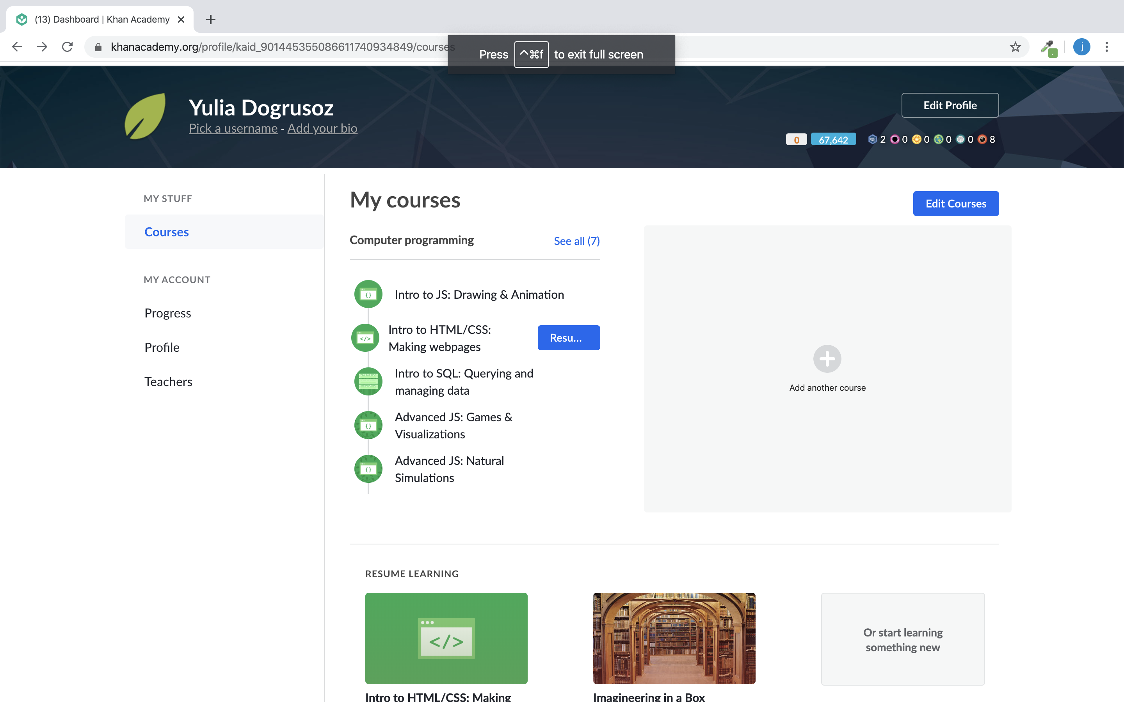
Task: Open Courses in the My Stuff sidebar
Action: coord(224,232)
